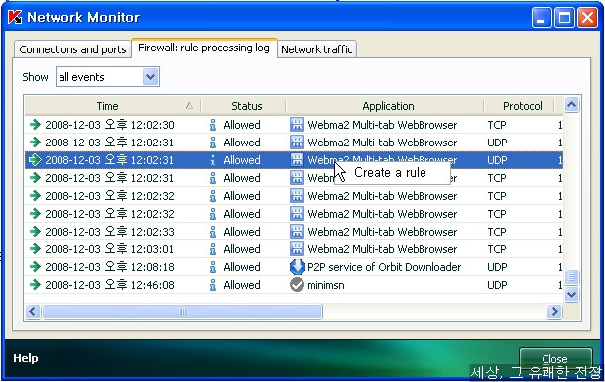This screenshot has width=605, height=382.
Task: Click UDP protocol in the minimsn row
Action: (x=497, y=285)
